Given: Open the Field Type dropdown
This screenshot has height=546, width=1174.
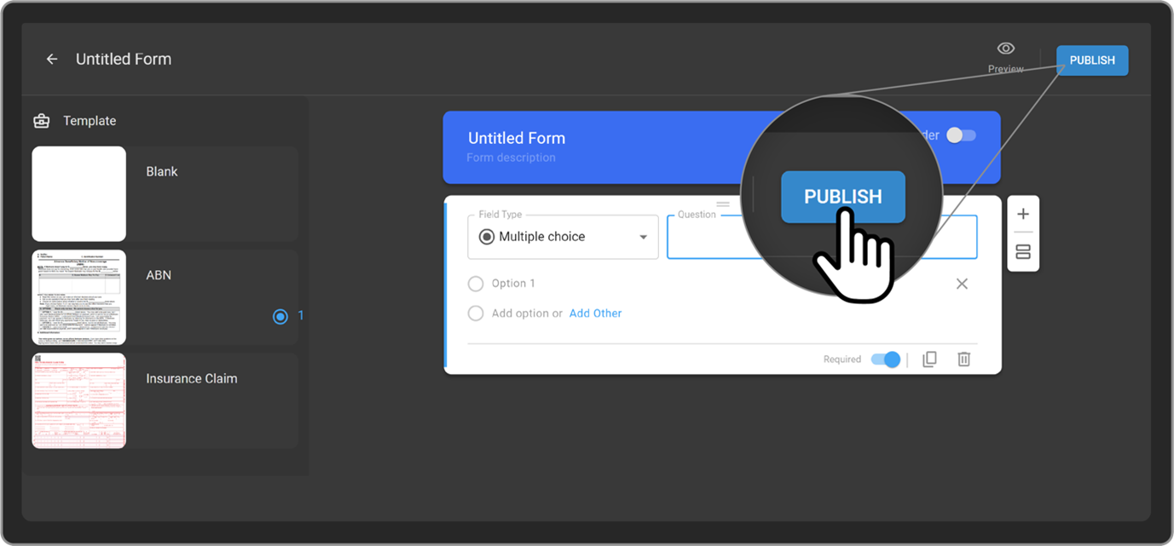Looking at the screenshot, I should pos(563,237).
